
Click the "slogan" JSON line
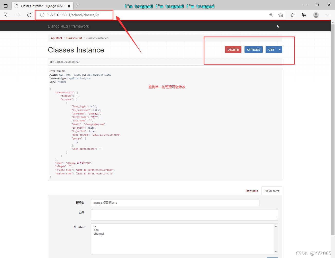(x=64, y=166)
